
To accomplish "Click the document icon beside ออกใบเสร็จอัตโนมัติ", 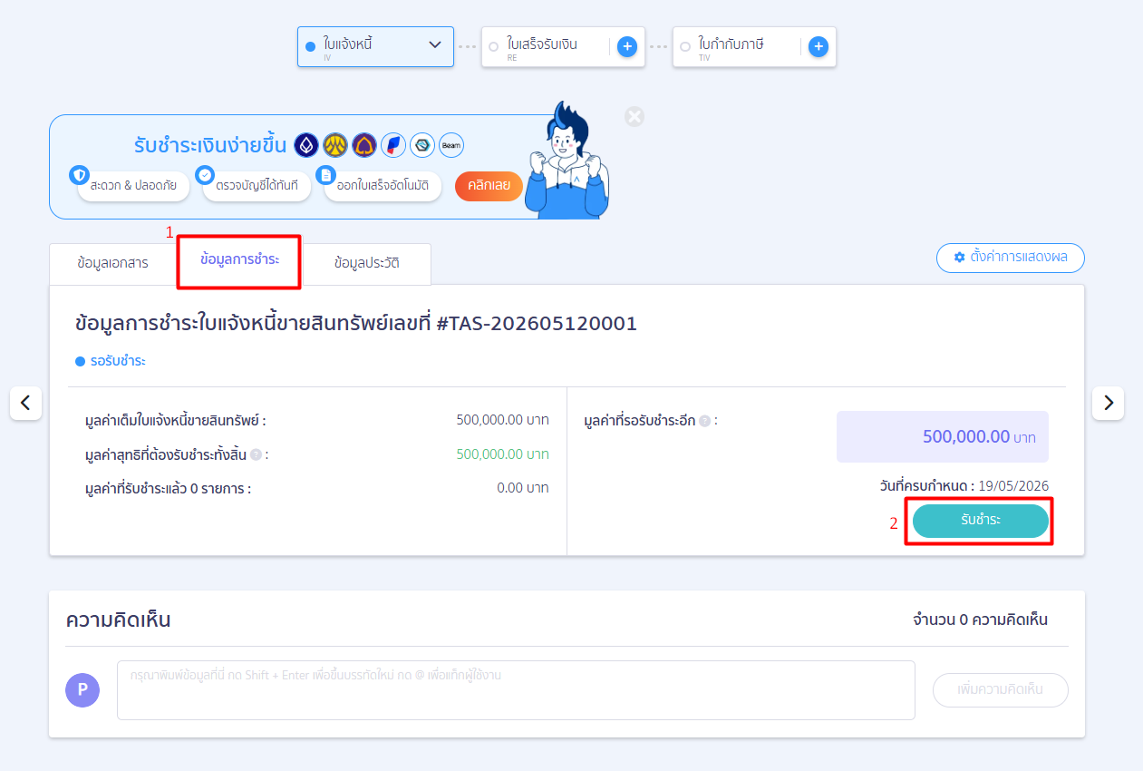I will point(325,175).
